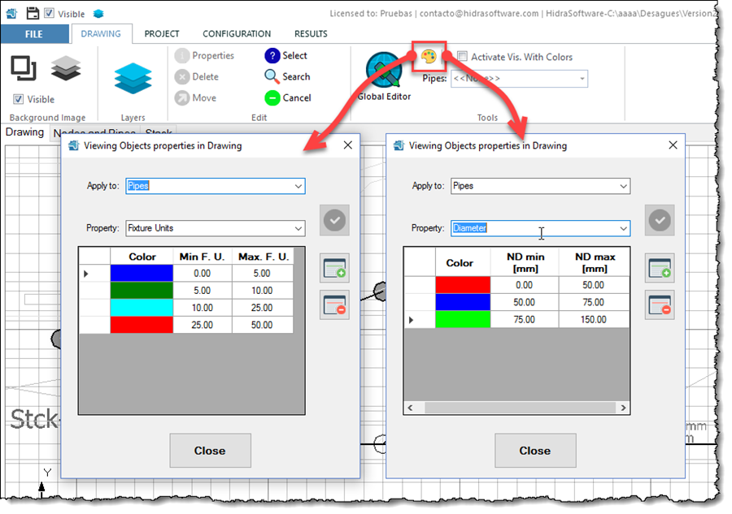Click the red color swatch for 25.00 range

click(x=142, y=325)
